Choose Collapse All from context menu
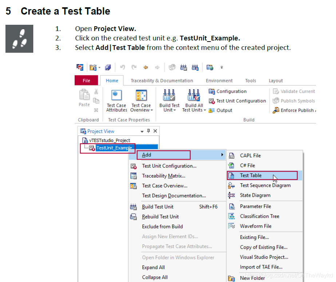The width and height of the screenshot is (336, 282). (x=155, y=277)
